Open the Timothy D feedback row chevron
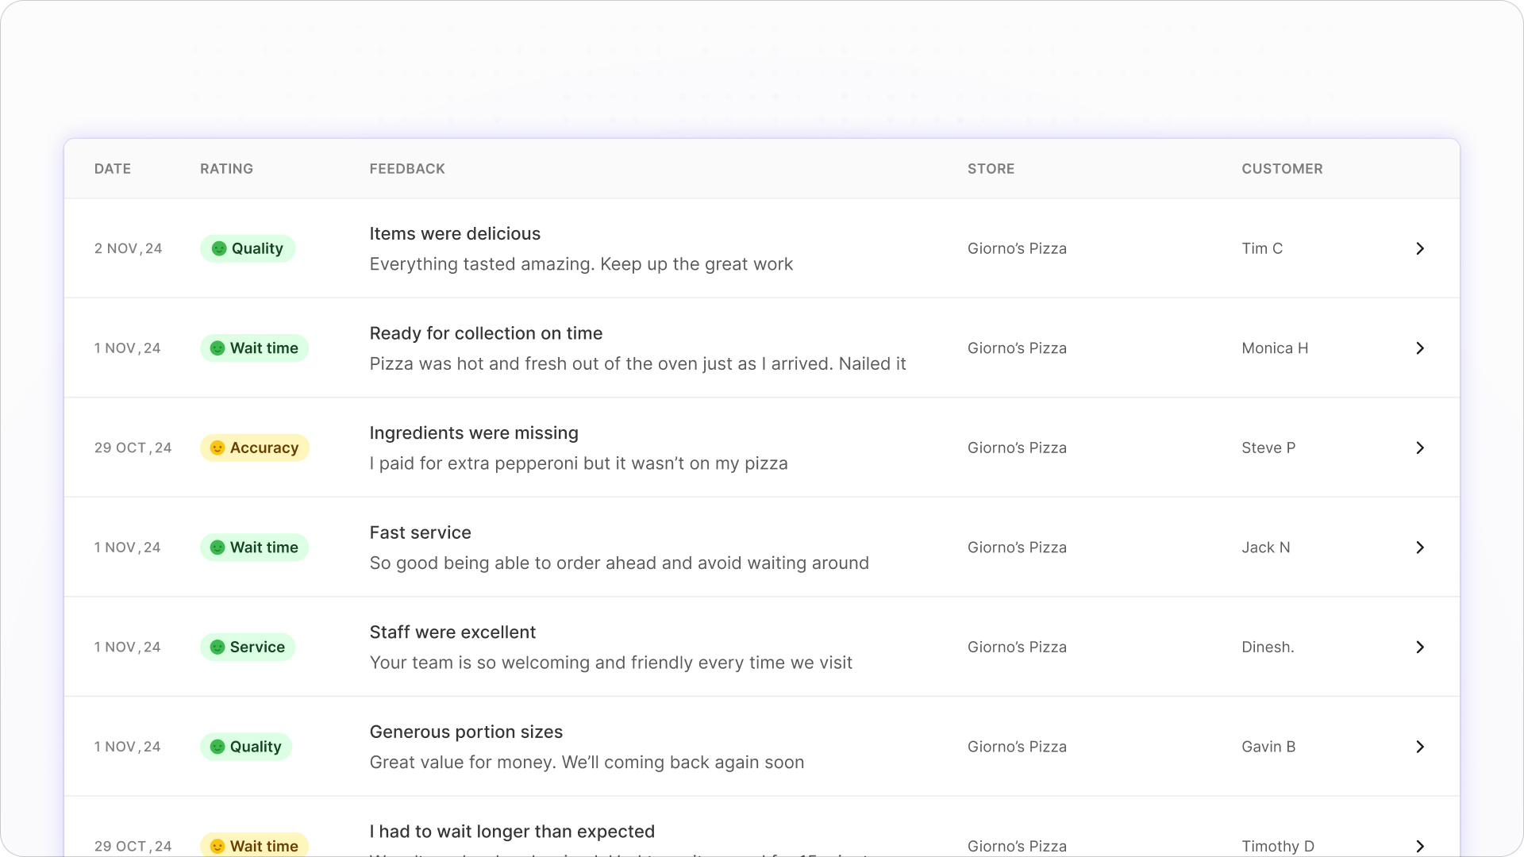1524x857 pixels. click(x=1420, y=846)
